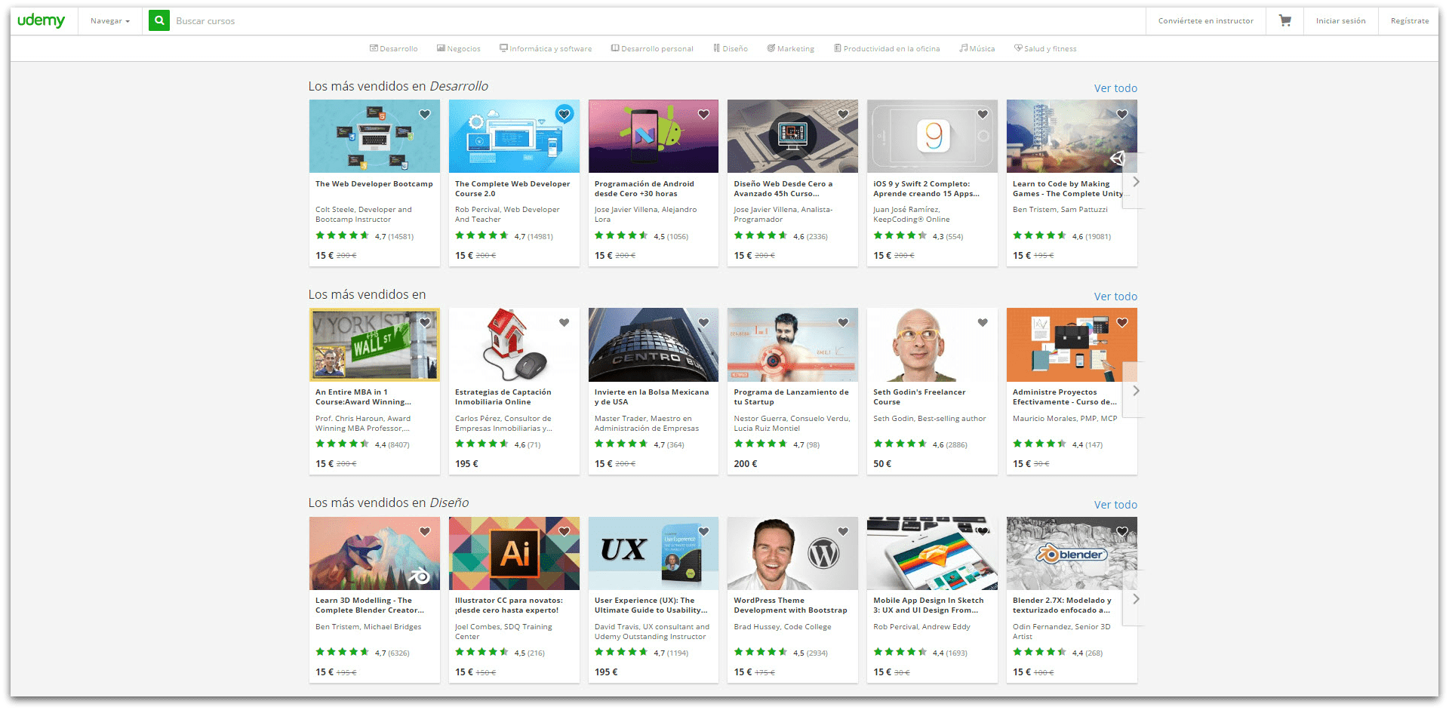Open Wall Street MBA course thumbnail
1449x710 pixels.
pyautogui.click(x=374, y=345)
